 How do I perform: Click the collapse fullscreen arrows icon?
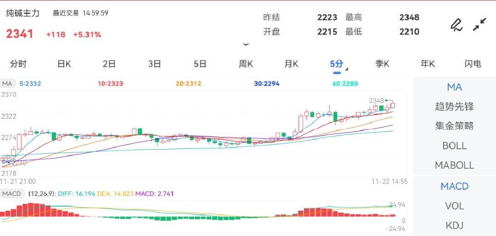click(479, 25)
